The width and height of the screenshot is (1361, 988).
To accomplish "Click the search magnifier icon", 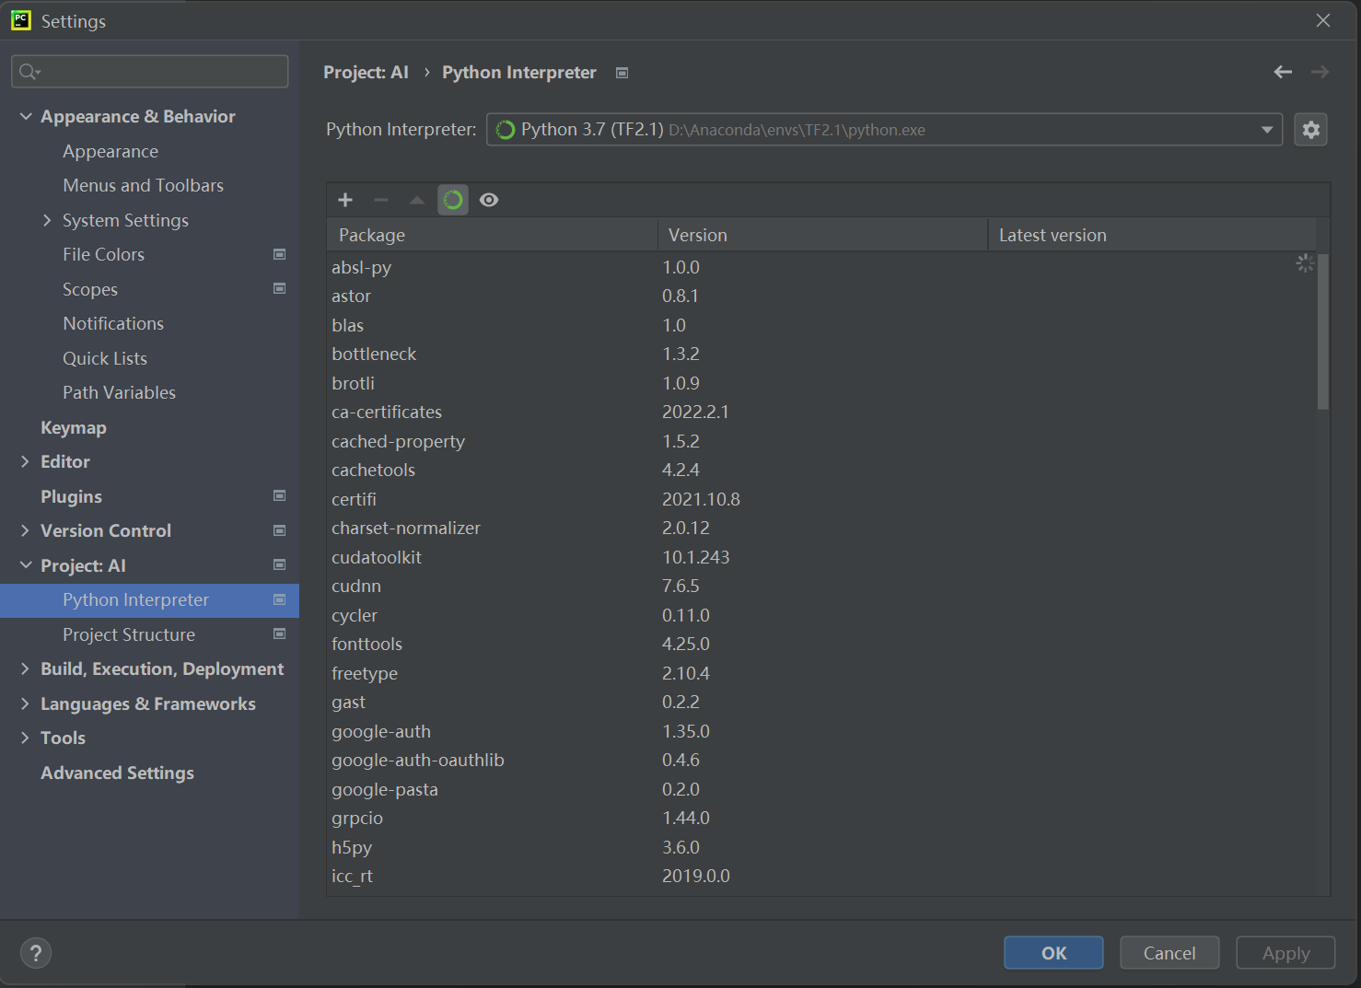I will pyautogui.click(x=29, y=72).
